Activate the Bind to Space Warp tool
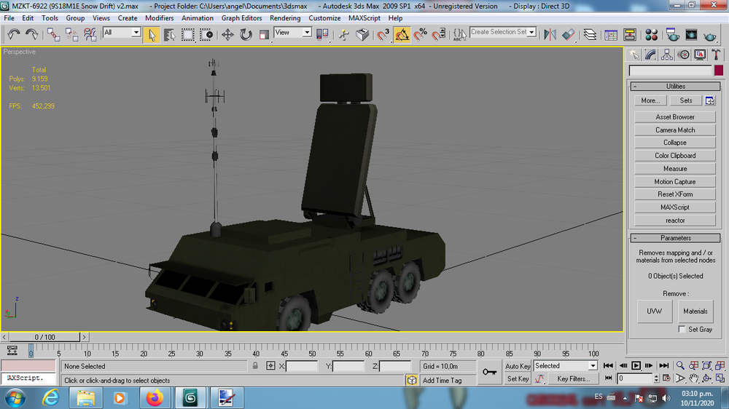This screenshot has width=729, height=409. (90, 34)
